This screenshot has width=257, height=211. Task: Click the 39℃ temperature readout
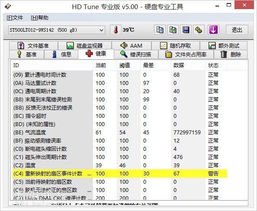tap(128, 30)
